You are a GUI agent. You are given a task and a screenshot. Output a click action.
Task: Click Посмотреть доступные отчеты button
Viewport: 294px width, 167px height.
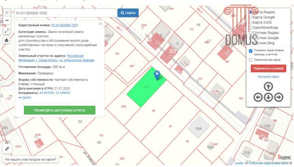click(60, 110)
